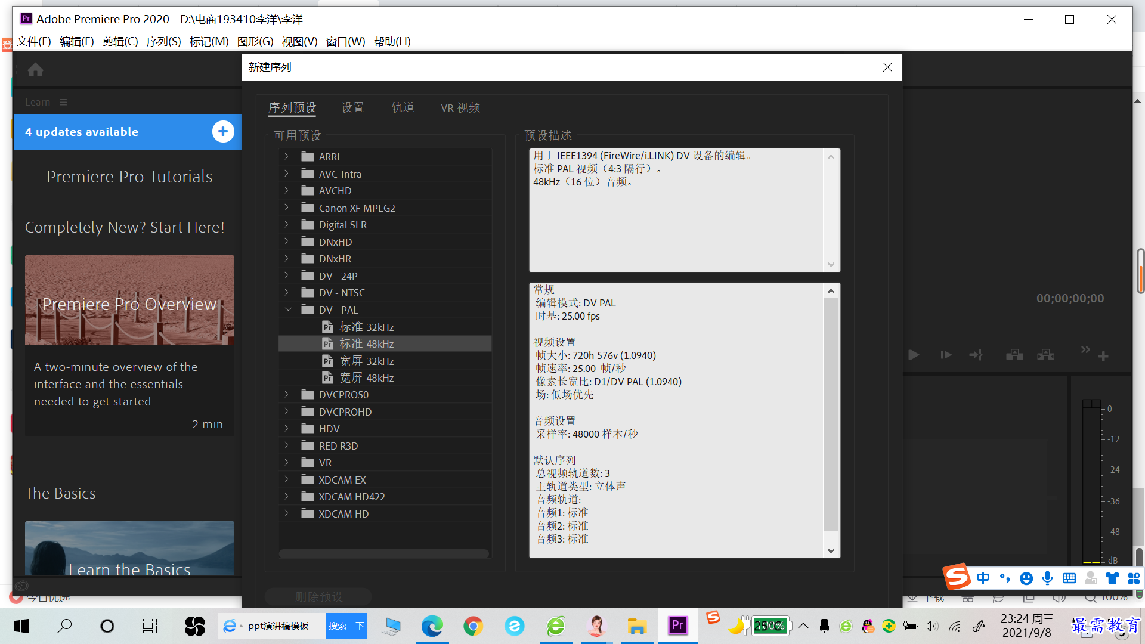Expand the DNxHD preset folder

tap(287, 242)
